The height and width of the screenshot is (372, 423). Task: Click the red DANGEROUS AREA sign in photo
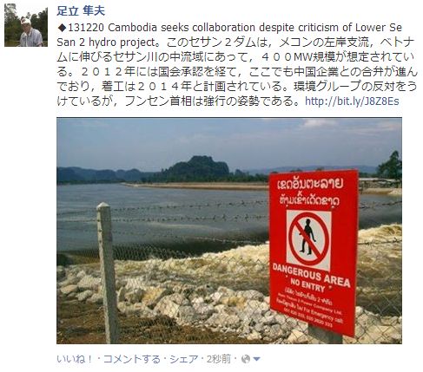pos(313,252)
